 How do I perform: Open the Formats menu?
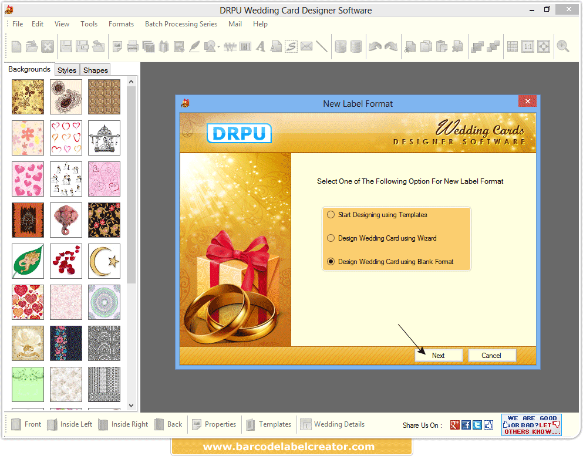pos(121,24)
